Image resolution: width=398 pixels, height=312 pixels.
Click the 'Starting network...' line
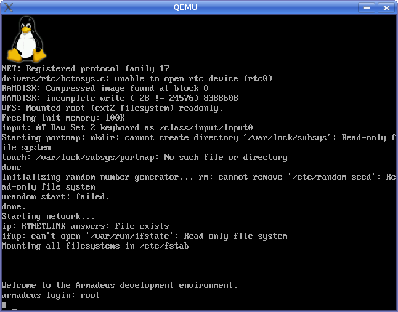(x=49, y=217)
